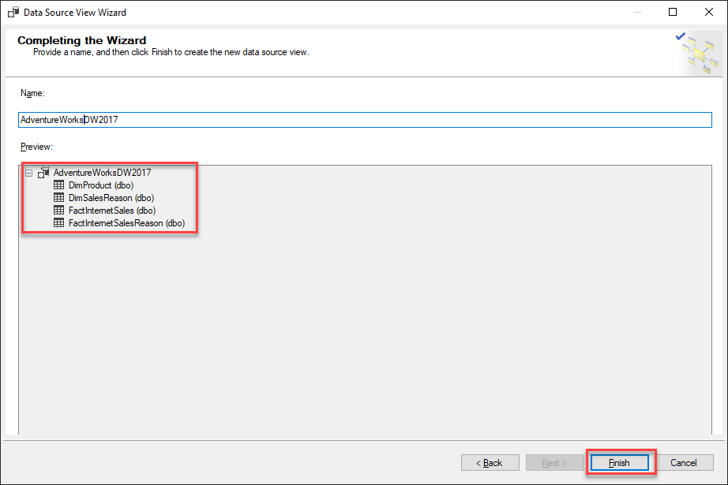Click the 'Name:' label

point(32,93)
